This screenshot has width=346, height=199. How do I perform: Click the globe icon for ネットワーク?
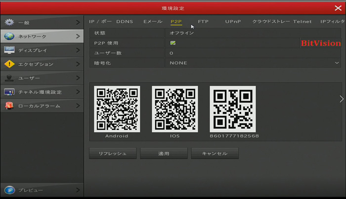pyautogui.click(x=9, y=36)
